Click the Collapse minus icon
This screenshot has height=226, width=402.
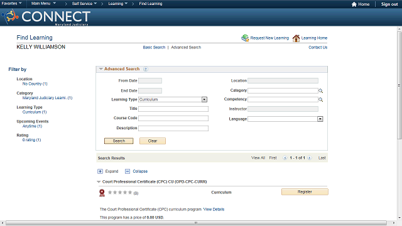click(x=128, y=171)
